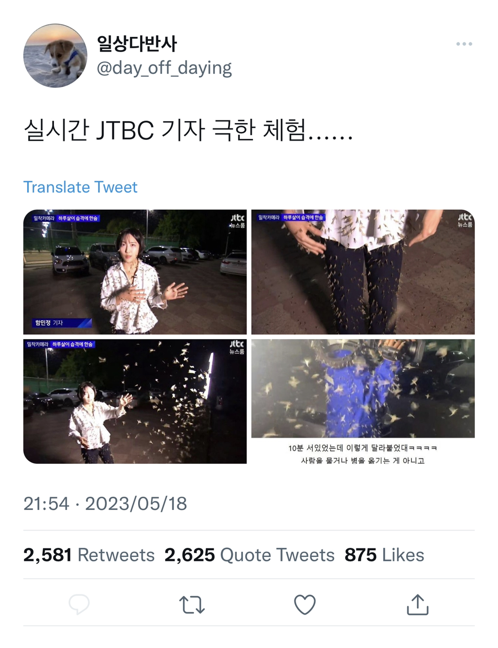Open the share upload icon
The height and width of the screenshot is (648, 498).
click(x=417, y=604)
